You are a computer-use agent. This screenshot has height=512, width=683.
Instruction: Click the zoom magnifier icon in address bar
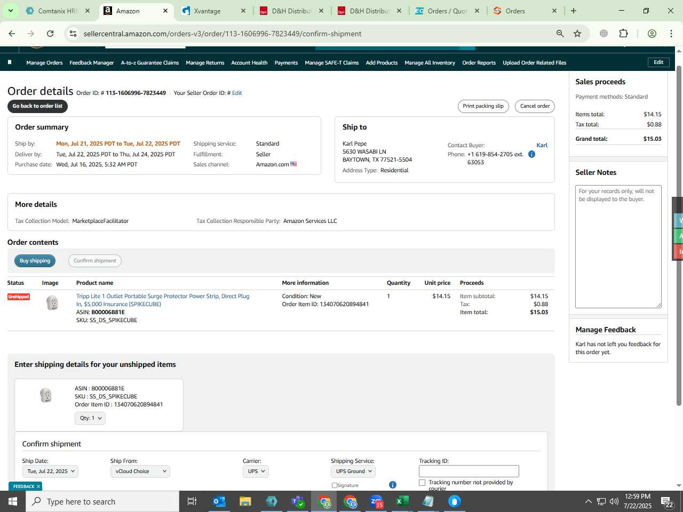tap(560, 34)
